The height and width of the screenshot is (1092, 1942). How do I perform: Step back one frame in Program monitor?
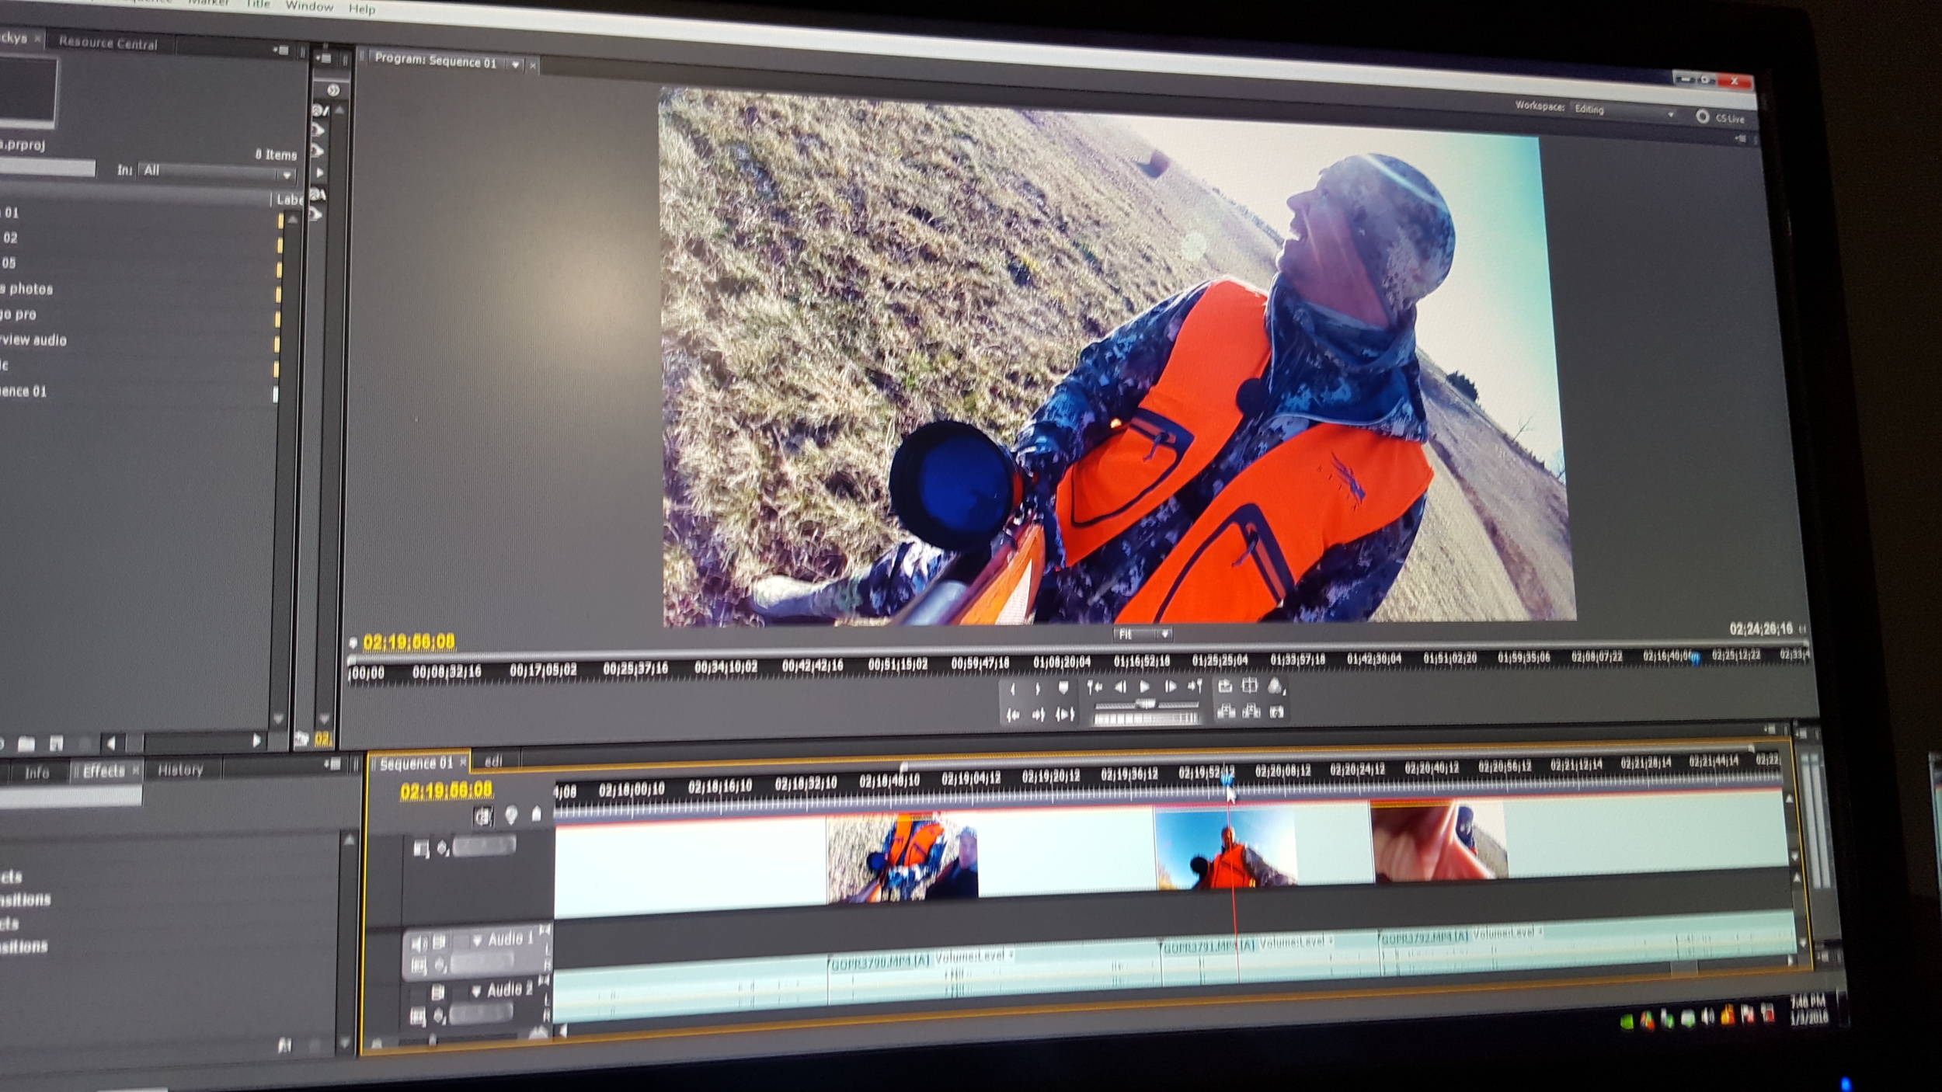[x=1119, y=687]
